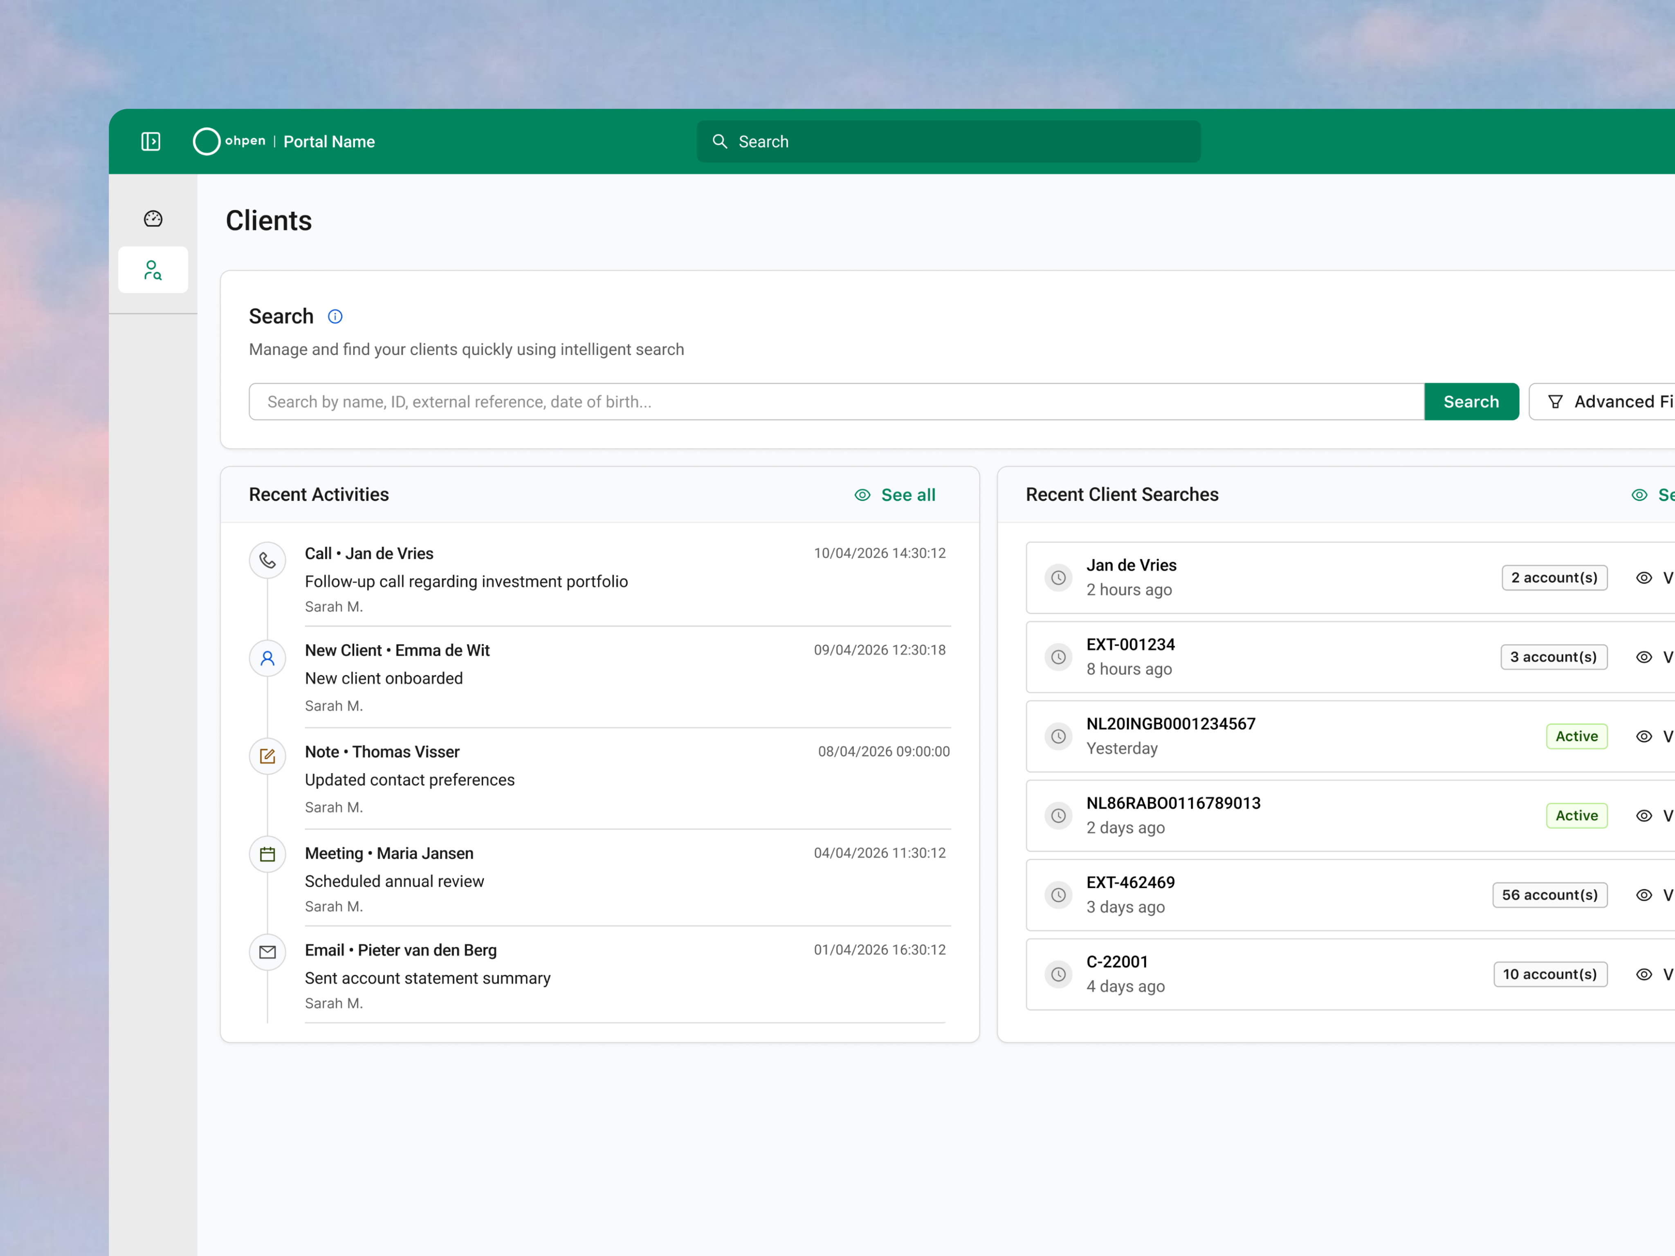Viewport: 1675px width, 1256px height.
Task: Click 'New client onboarded' description
Action: 384,678
